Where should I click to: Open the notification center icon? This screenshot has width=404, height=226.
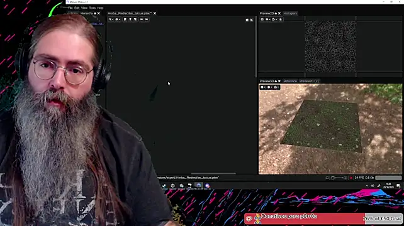(x=398, y=186)
